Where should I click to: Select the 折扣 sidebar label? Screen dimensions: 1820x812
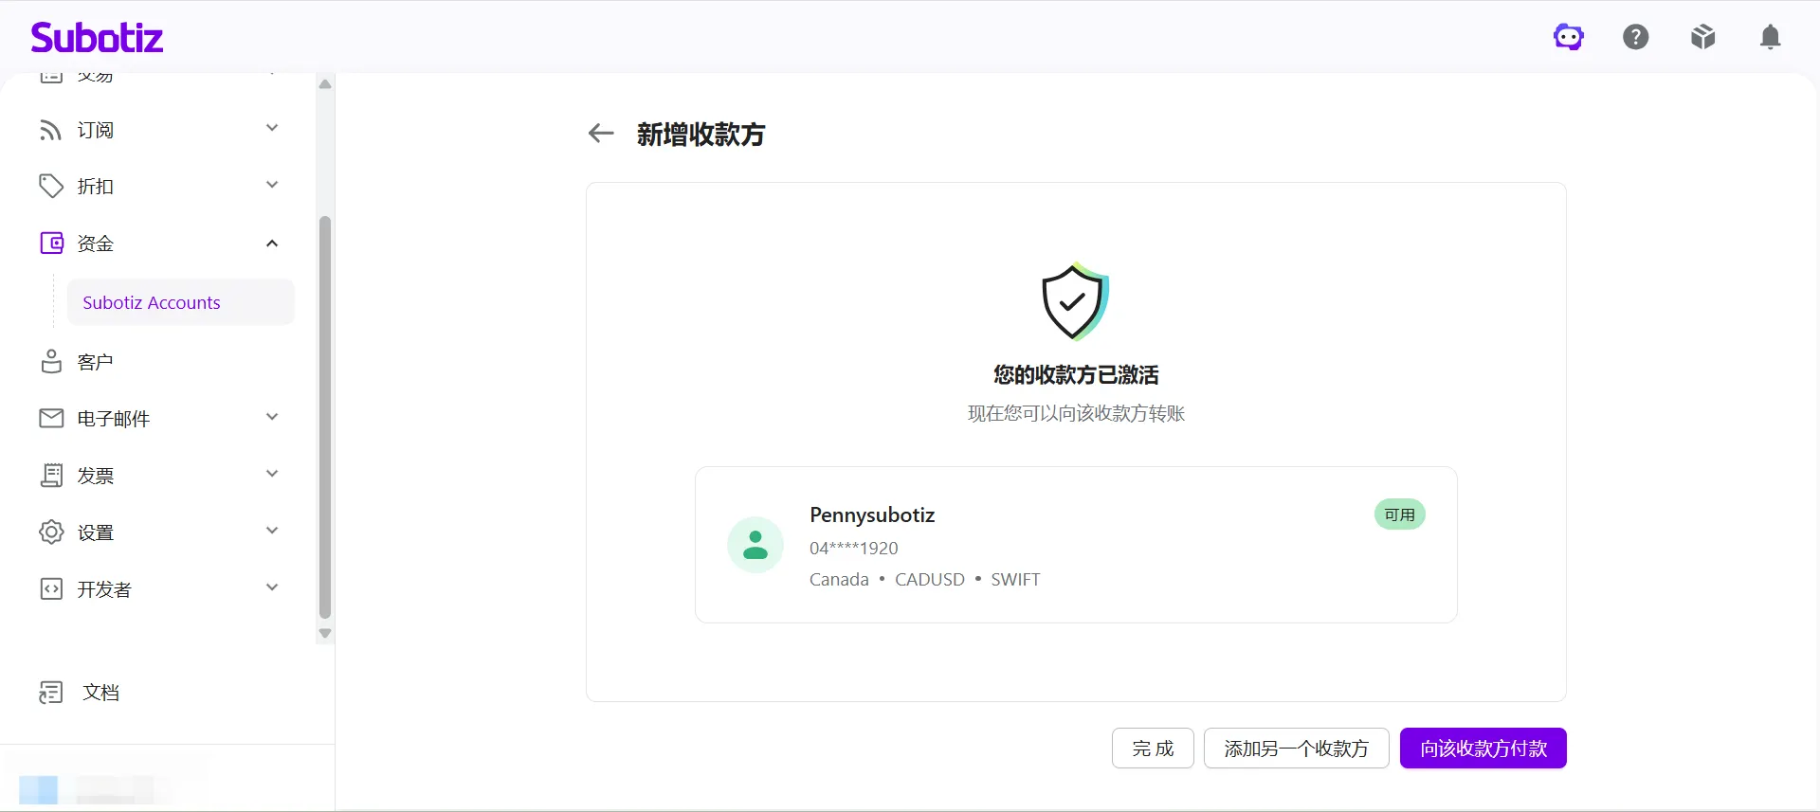click(x=96, y=187)
